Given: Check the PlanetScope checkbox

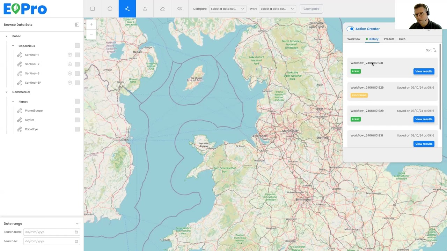Looking at the screenshot, I should point(77,111).
